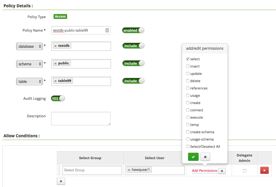Viewport: 276px width, 187px height.
Task: Remove table99 tag from table field
Action: click(x=55, y=81)
